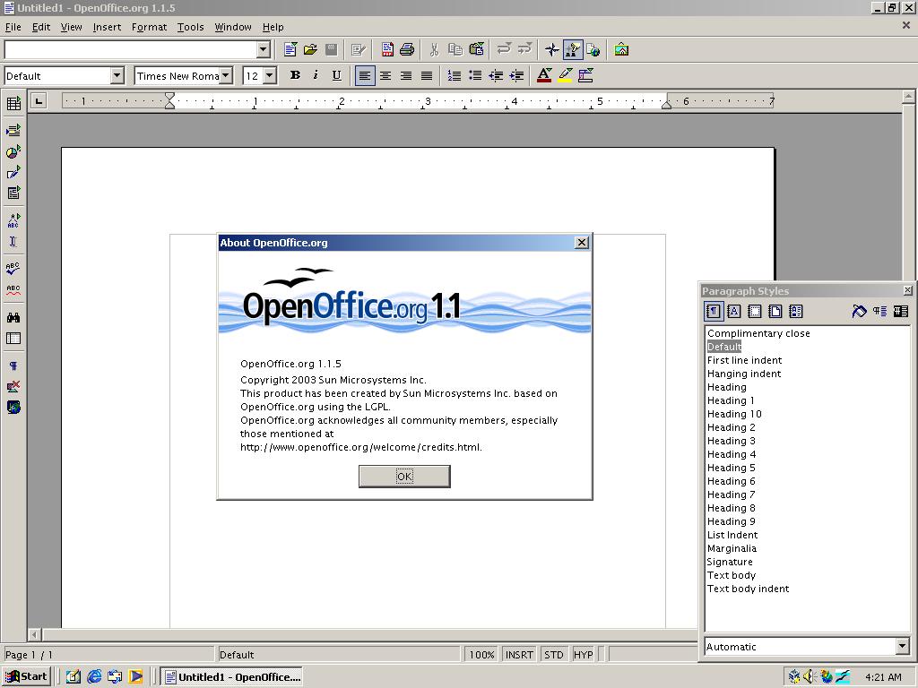The height and width of the screenshot is (688, 918).
Task: Click the Undo arrow icon
Action: [x=504, y=50]
